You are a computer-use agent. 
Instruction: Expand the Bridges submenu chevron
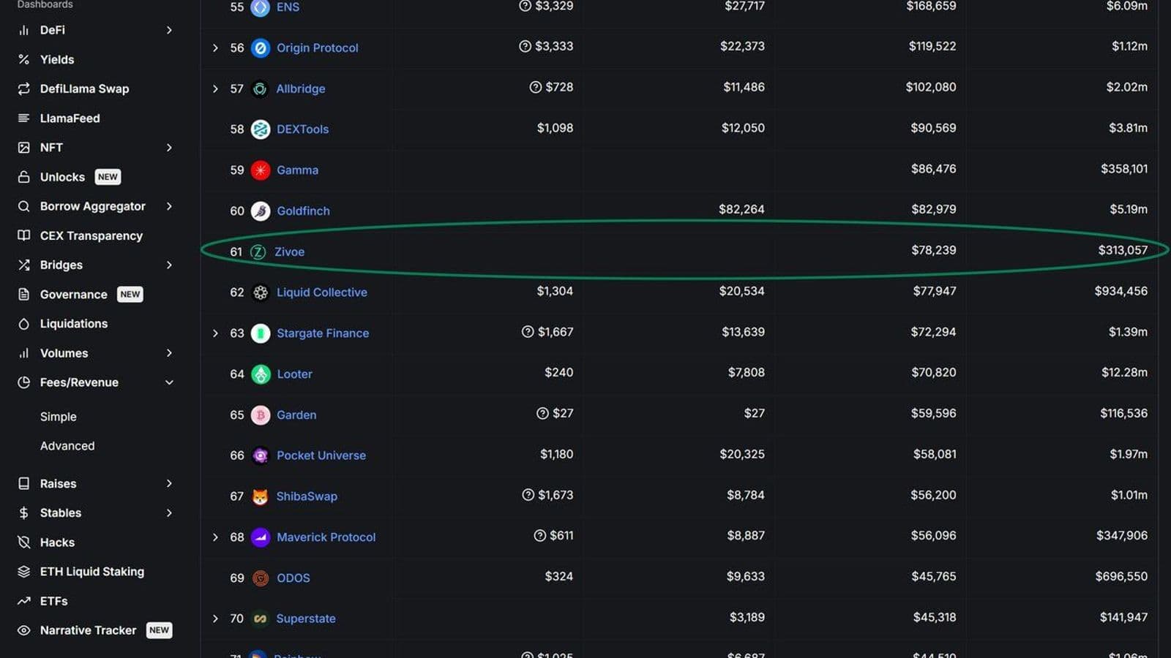click(x=169, y=265)
